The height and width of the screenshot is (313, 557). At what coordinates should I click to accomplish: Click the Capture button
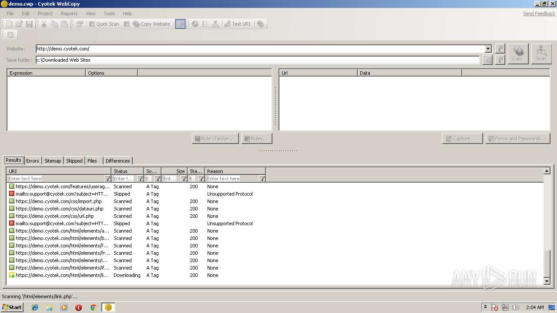point(462,139)
